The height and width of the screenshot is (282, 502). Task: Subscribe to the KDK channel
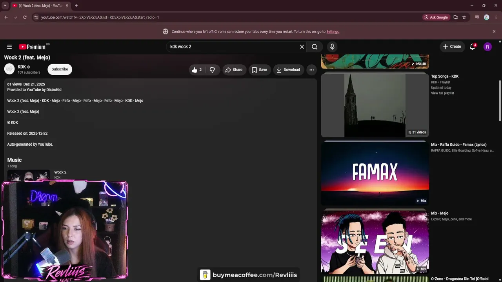click(60, 69)
